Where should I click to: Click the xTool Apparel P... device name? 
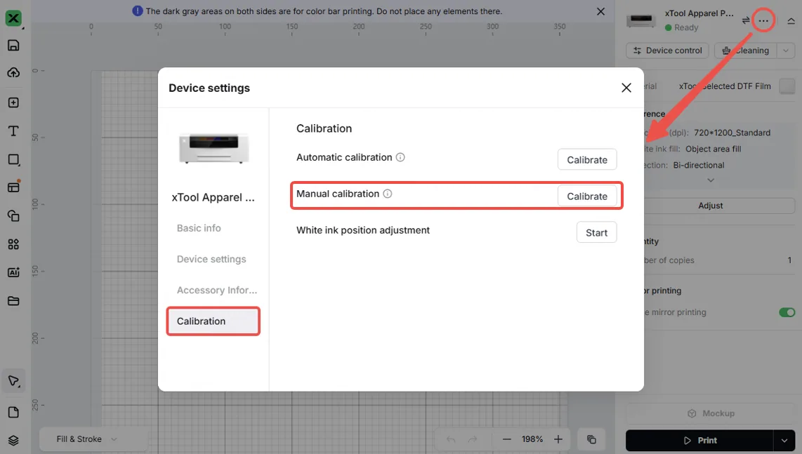(699, 14)
